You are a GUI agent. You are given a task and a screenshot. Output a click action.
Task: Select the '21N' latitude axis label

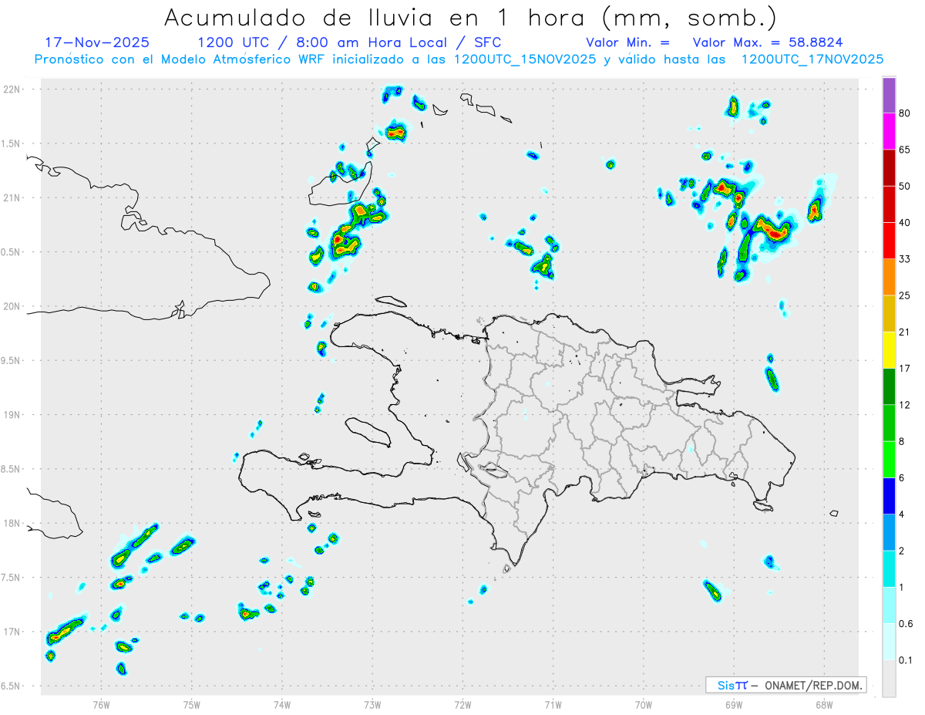pos(12,198)
